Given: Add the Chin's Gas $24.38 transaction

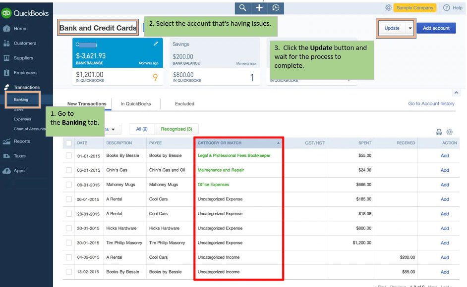Looking at the screenshot, I should tap(445, 170).
